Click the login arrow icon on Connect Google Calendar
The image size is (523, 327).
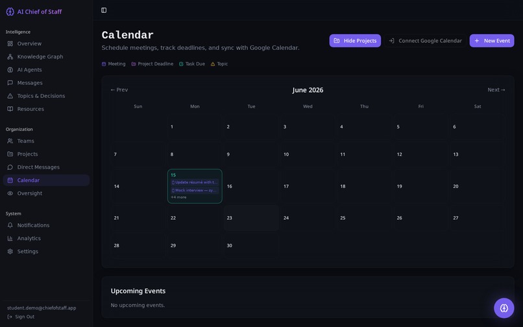[391, 41]
